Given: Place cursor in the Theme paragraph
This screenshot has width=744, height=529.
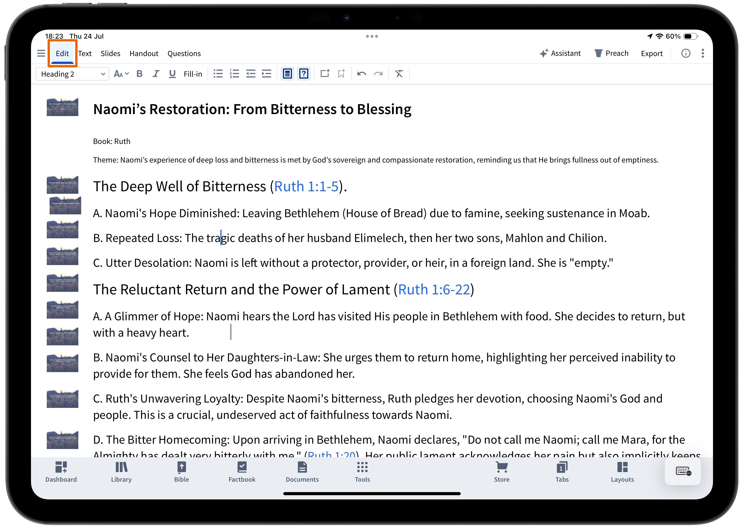Looking at the screenshot, I should pos(375,160).
